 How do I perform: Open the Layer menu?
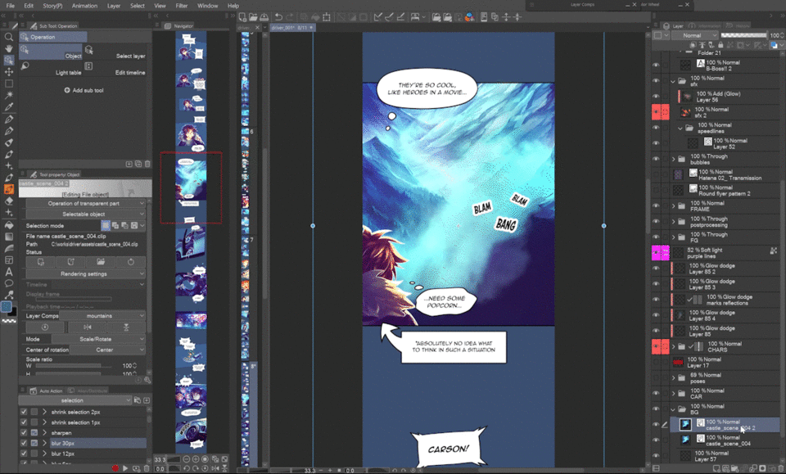pyautogui.click(x=114, y=6)
